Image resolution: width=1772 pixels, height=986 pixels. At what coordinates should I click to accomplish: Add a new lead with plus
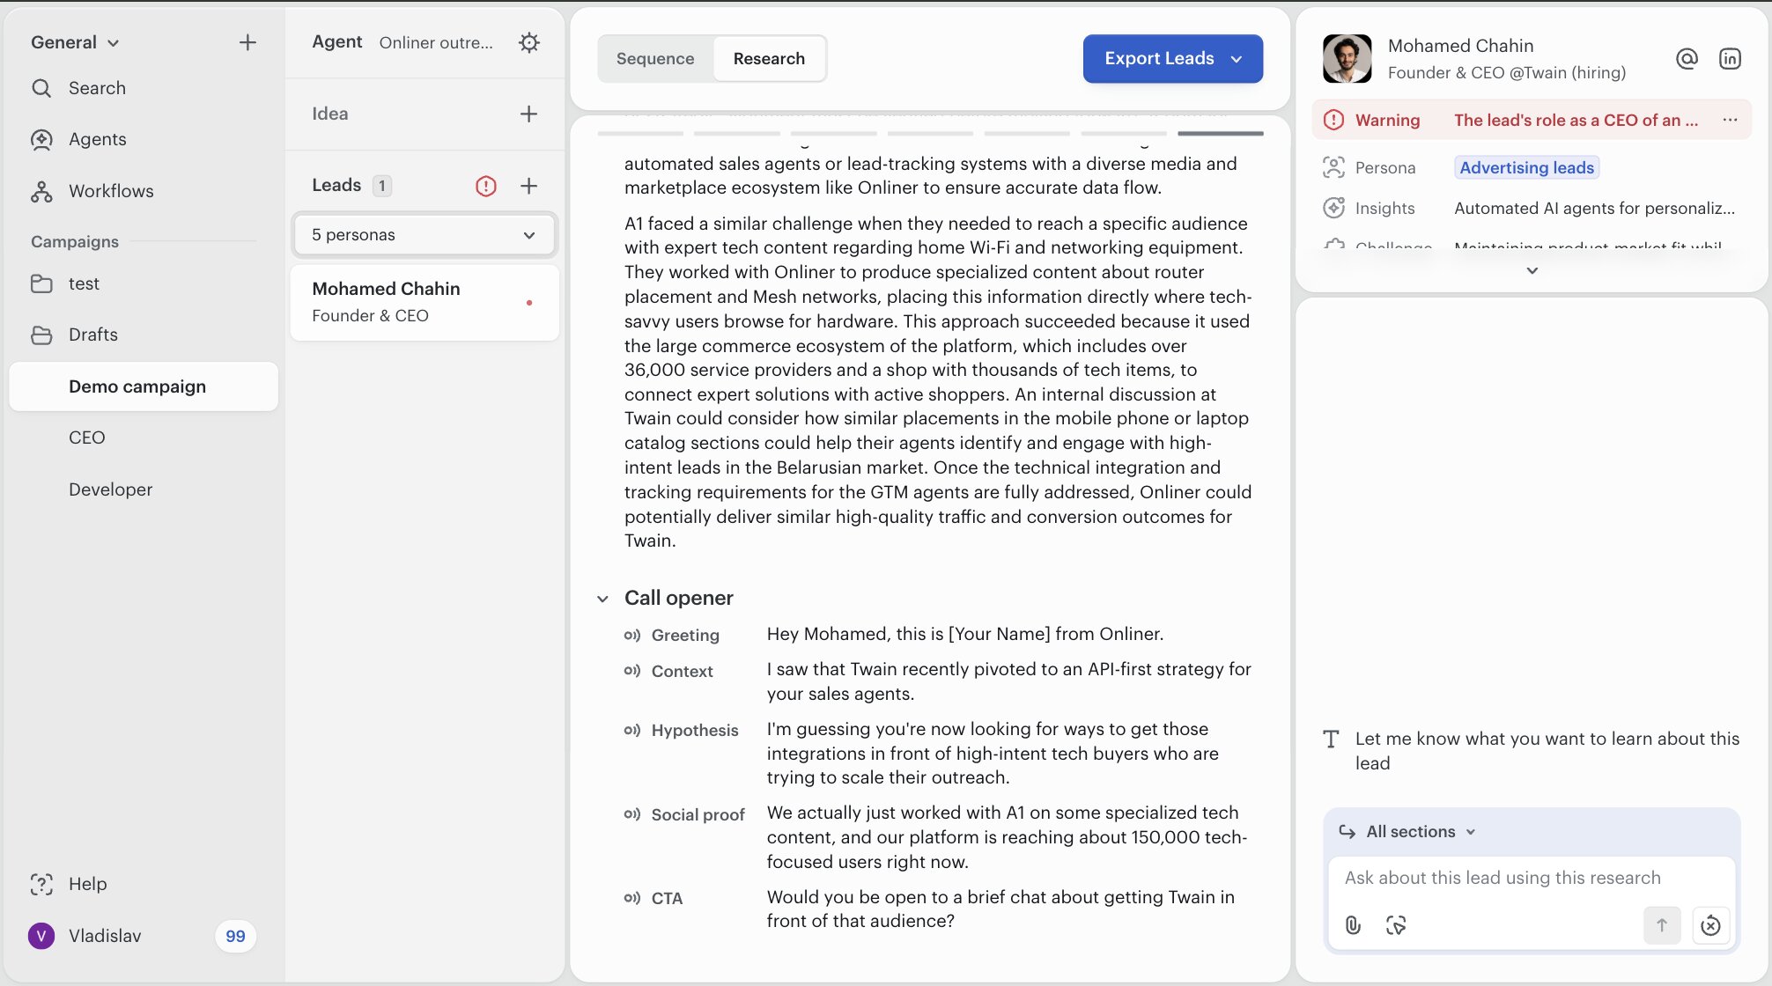click(x=528, y=186)
